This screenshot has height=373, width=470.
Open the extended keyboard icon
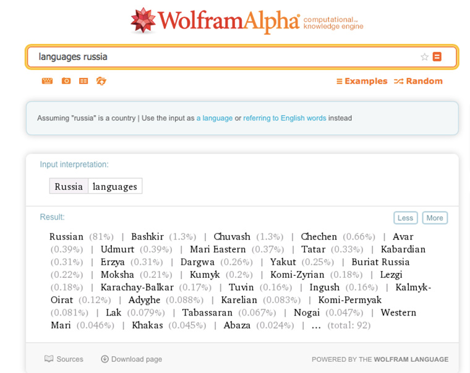(47, 81)
